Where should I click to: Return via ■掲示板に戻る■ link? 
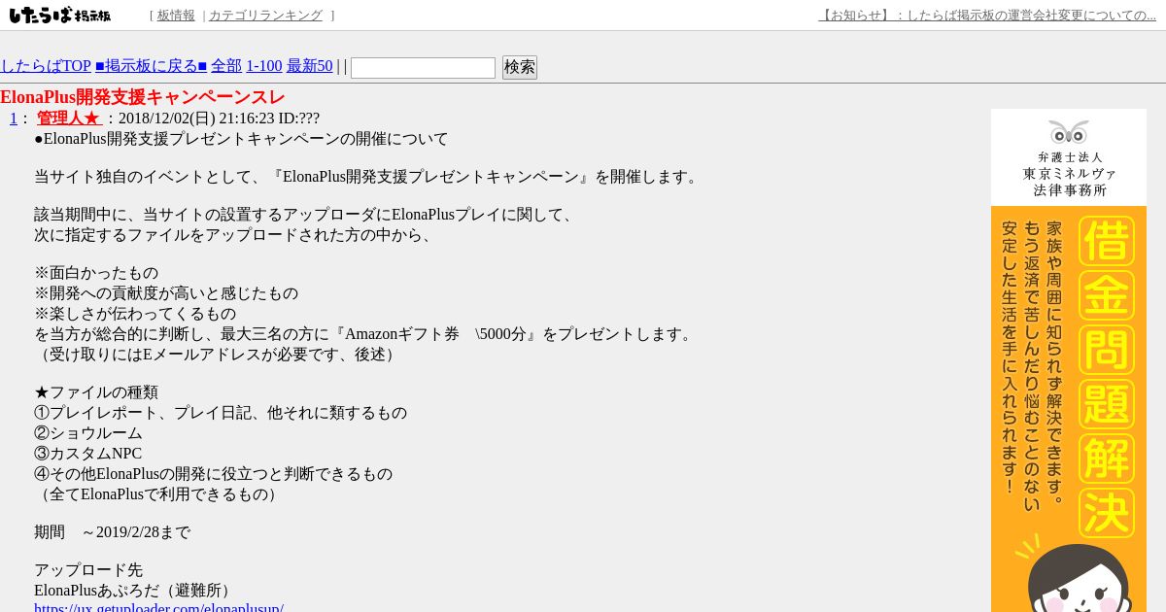[x=151, y=66]
